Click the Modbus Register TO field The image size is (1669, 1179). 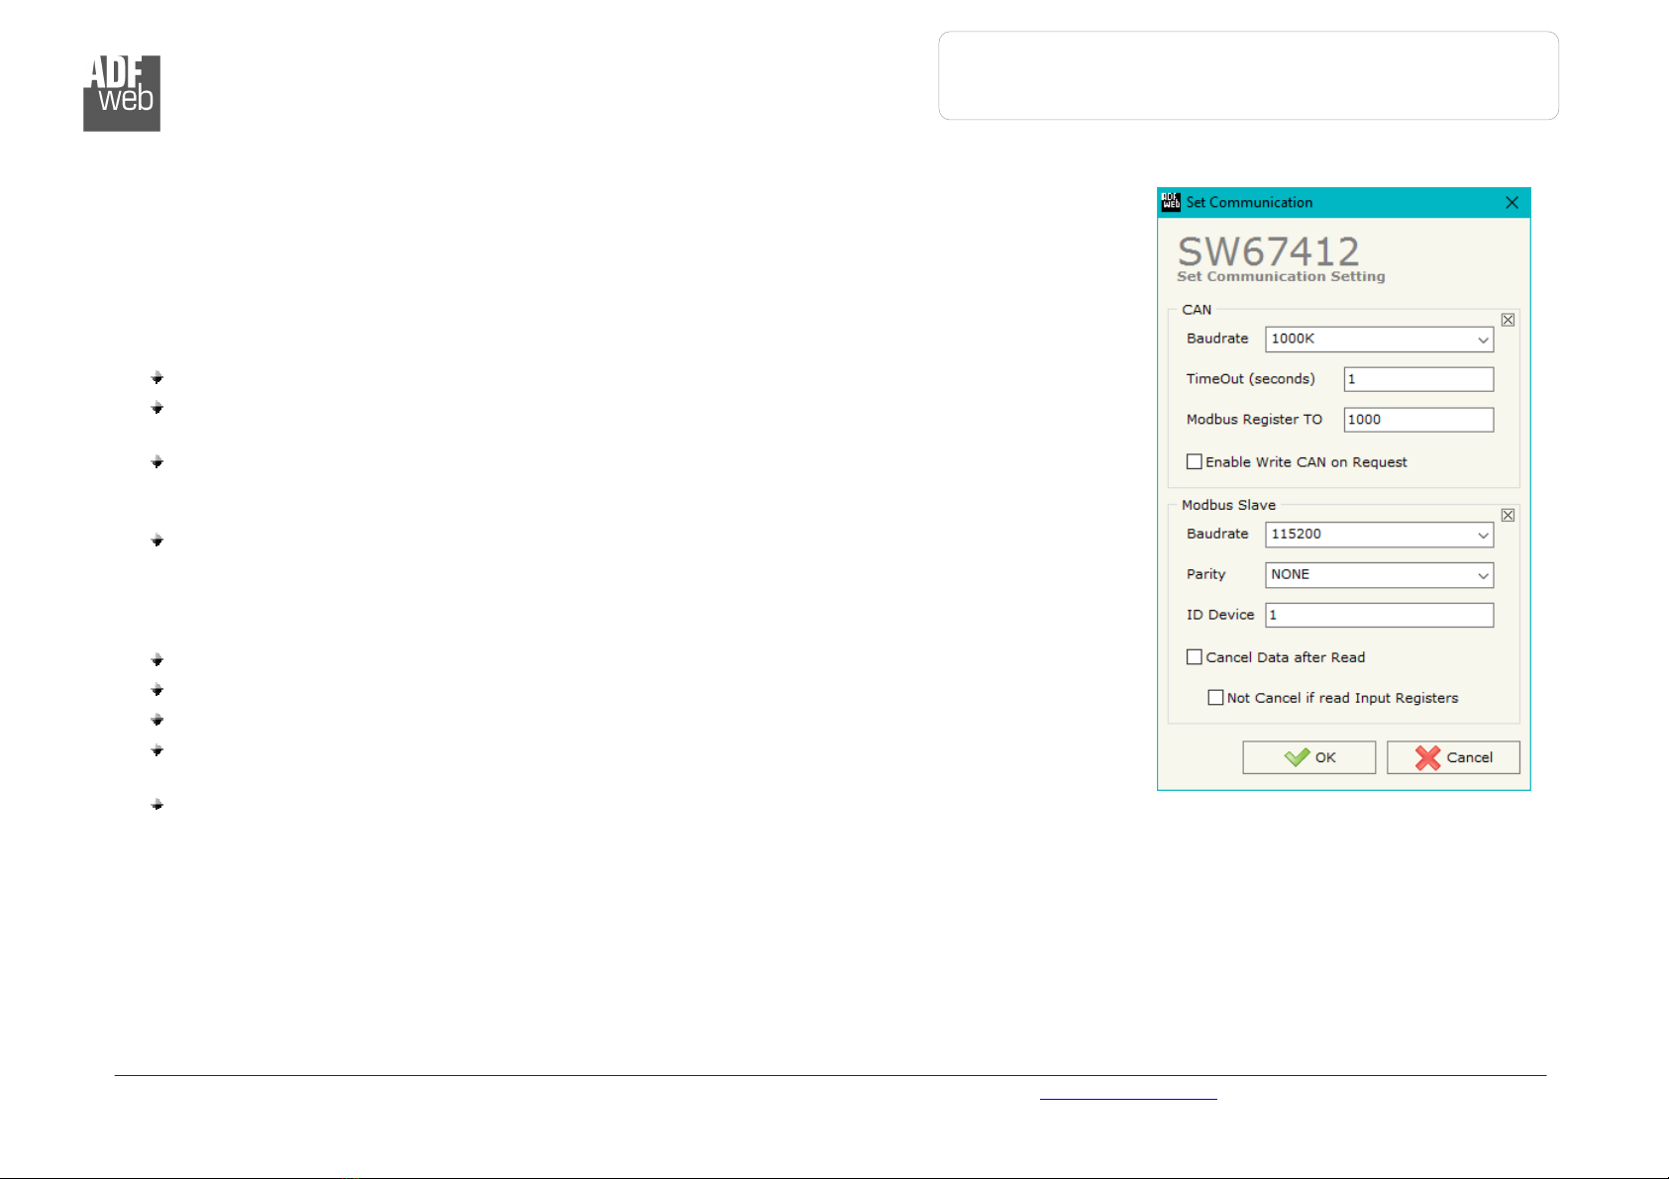tap(1418, 420)
